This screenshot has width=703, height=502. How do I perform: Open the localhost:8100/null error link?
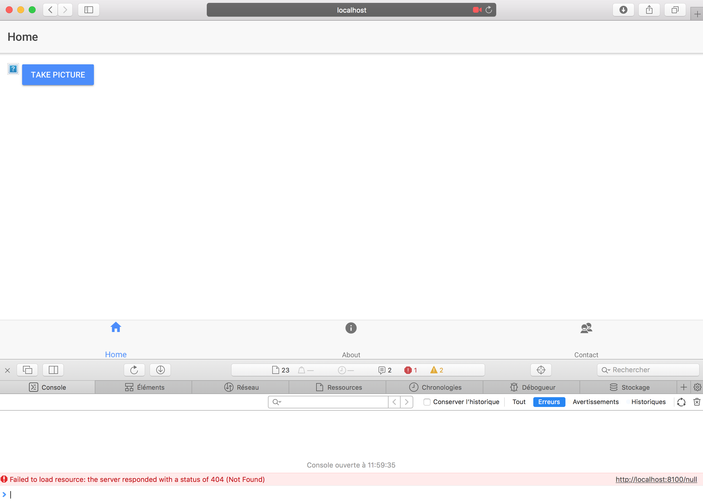656,479
